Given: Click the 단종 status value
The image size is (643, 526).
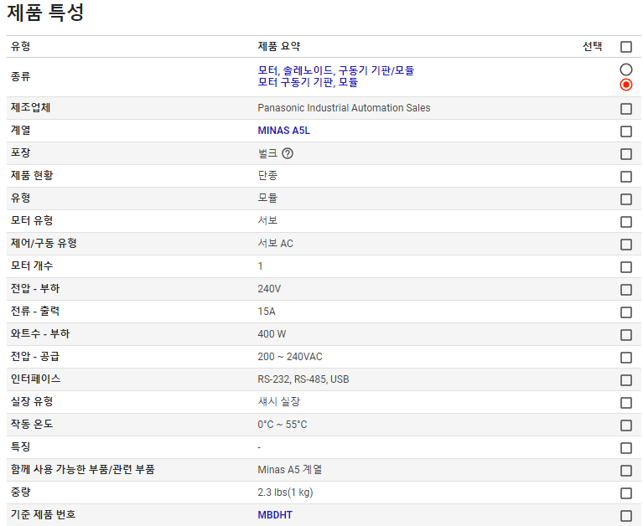Looking at the screenshot, I should point(267,175).
